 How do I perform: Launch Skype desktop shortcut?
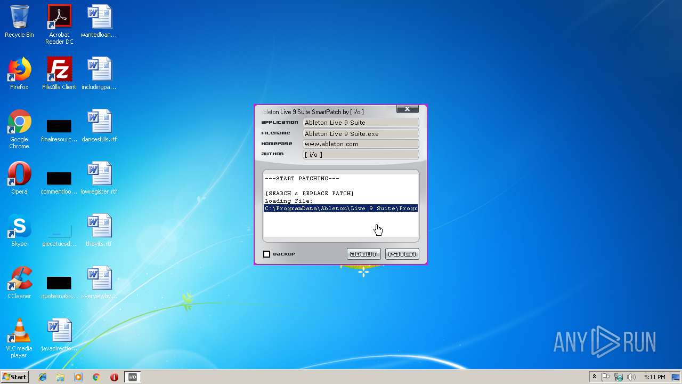(19, 230)
